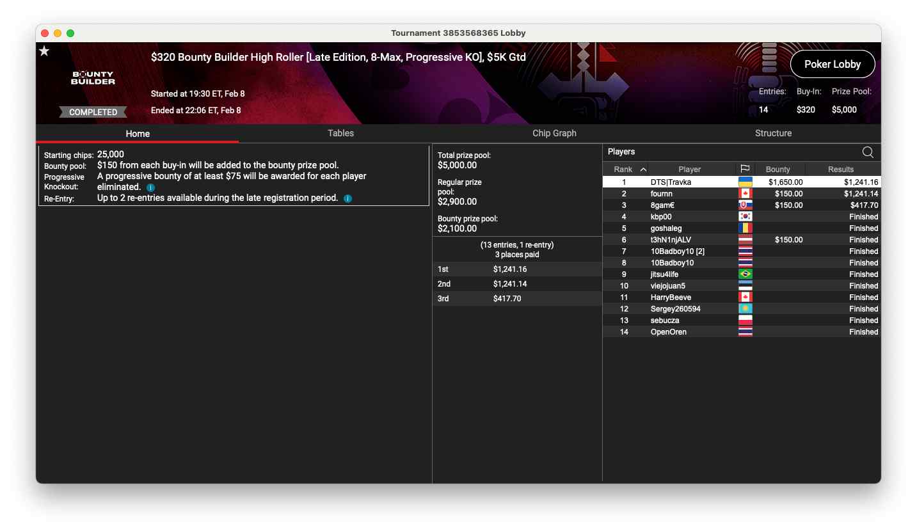Click DTS|Travka's Ukraine flag icon
Viewport: 917px width, 531px height.
pos(745,182)
